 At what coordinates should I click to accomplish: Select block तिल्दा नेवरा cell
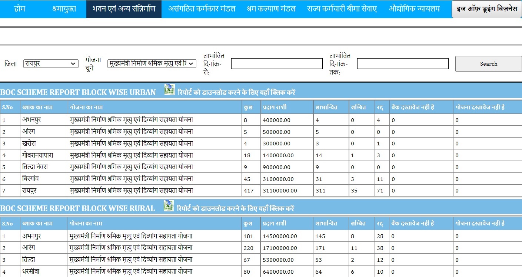point(44,167)
